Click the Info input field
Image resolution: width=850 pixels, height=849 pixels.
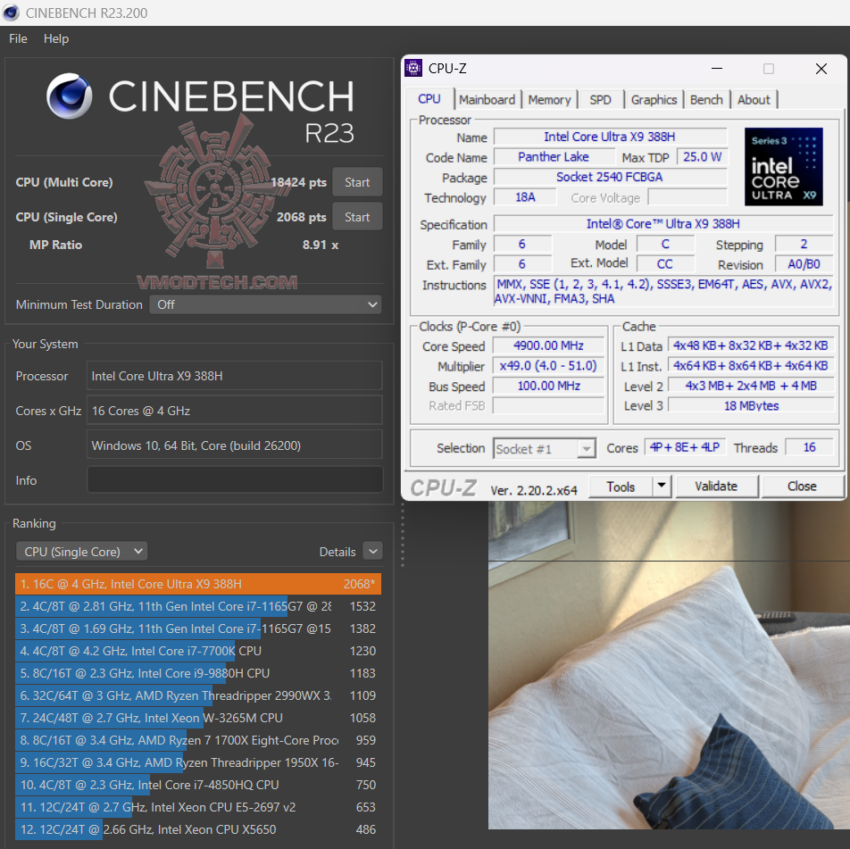[235, 480]
